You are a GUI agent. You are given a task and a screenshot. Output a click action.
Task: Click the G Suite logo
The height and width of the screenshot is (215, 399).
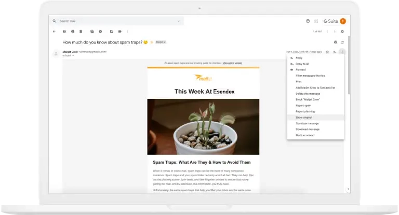(330, 21)
